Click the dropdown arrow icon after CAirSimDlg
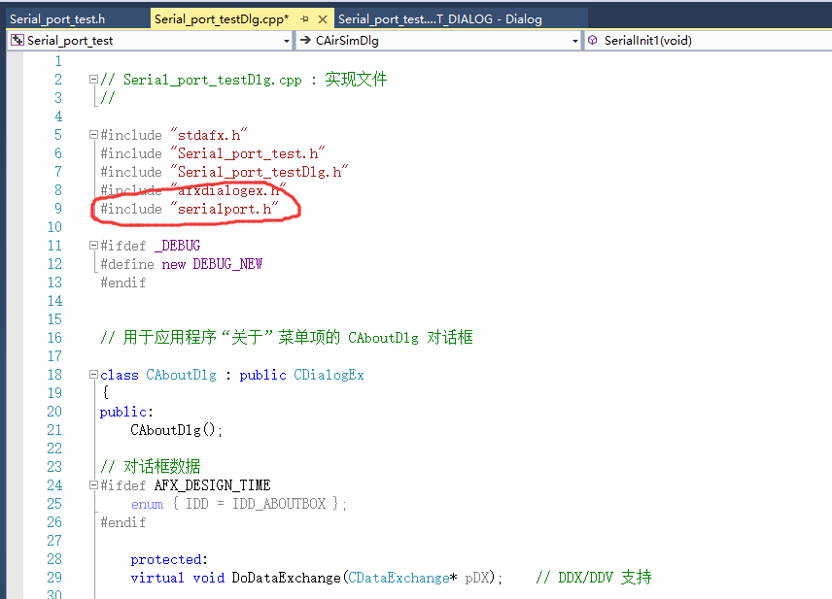 [x=576, y=40]
